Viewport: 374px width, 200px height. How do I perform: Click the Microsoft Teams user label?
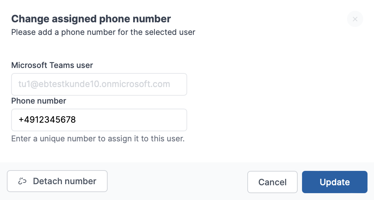point(52,65)
